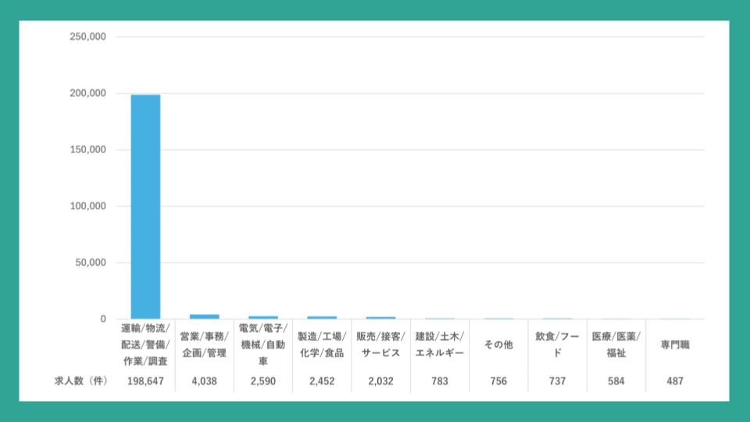Click the 求人数（件） row header

pos(80,381)
